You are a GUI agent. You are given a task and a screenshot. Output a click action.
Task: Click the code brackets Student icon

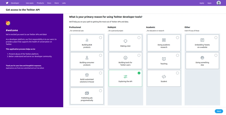coord(164,76)
